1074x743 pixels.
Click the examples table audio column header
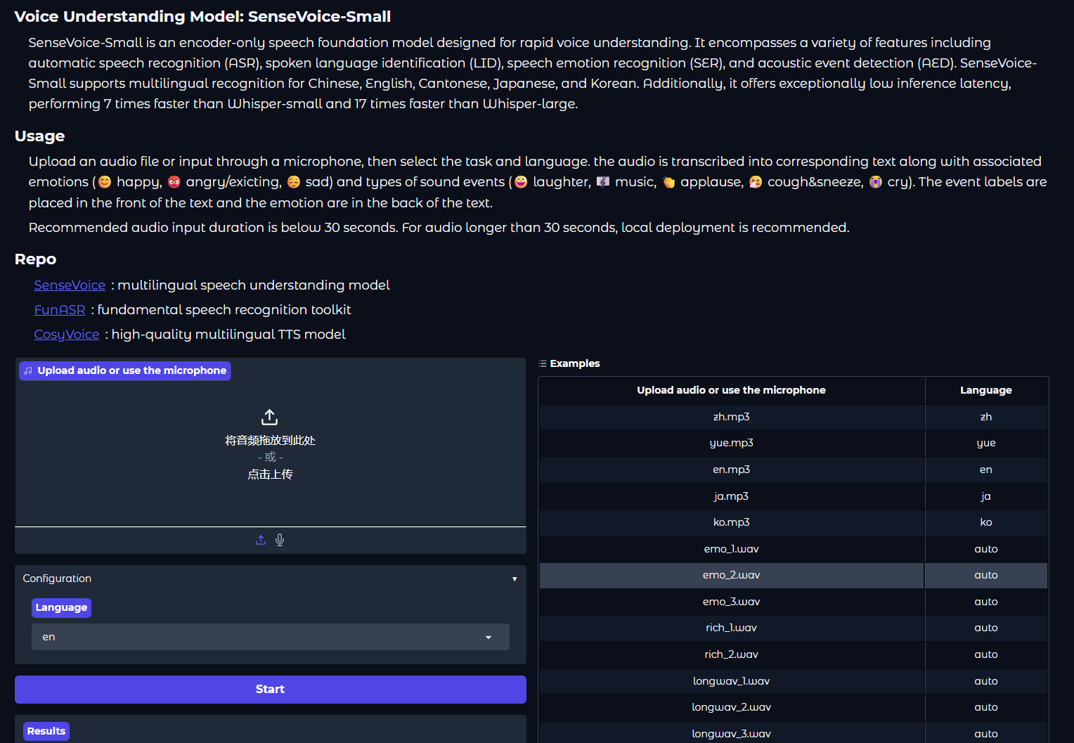pos(732,390)
